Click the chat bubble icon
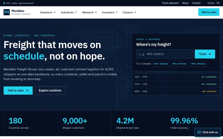Image resolution: width=223 pixels, height=139 pixels. click(199, 132)
